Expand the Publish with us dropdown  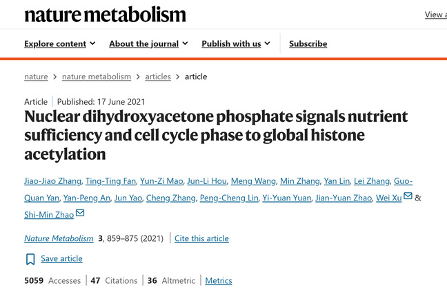coord(236,44)
